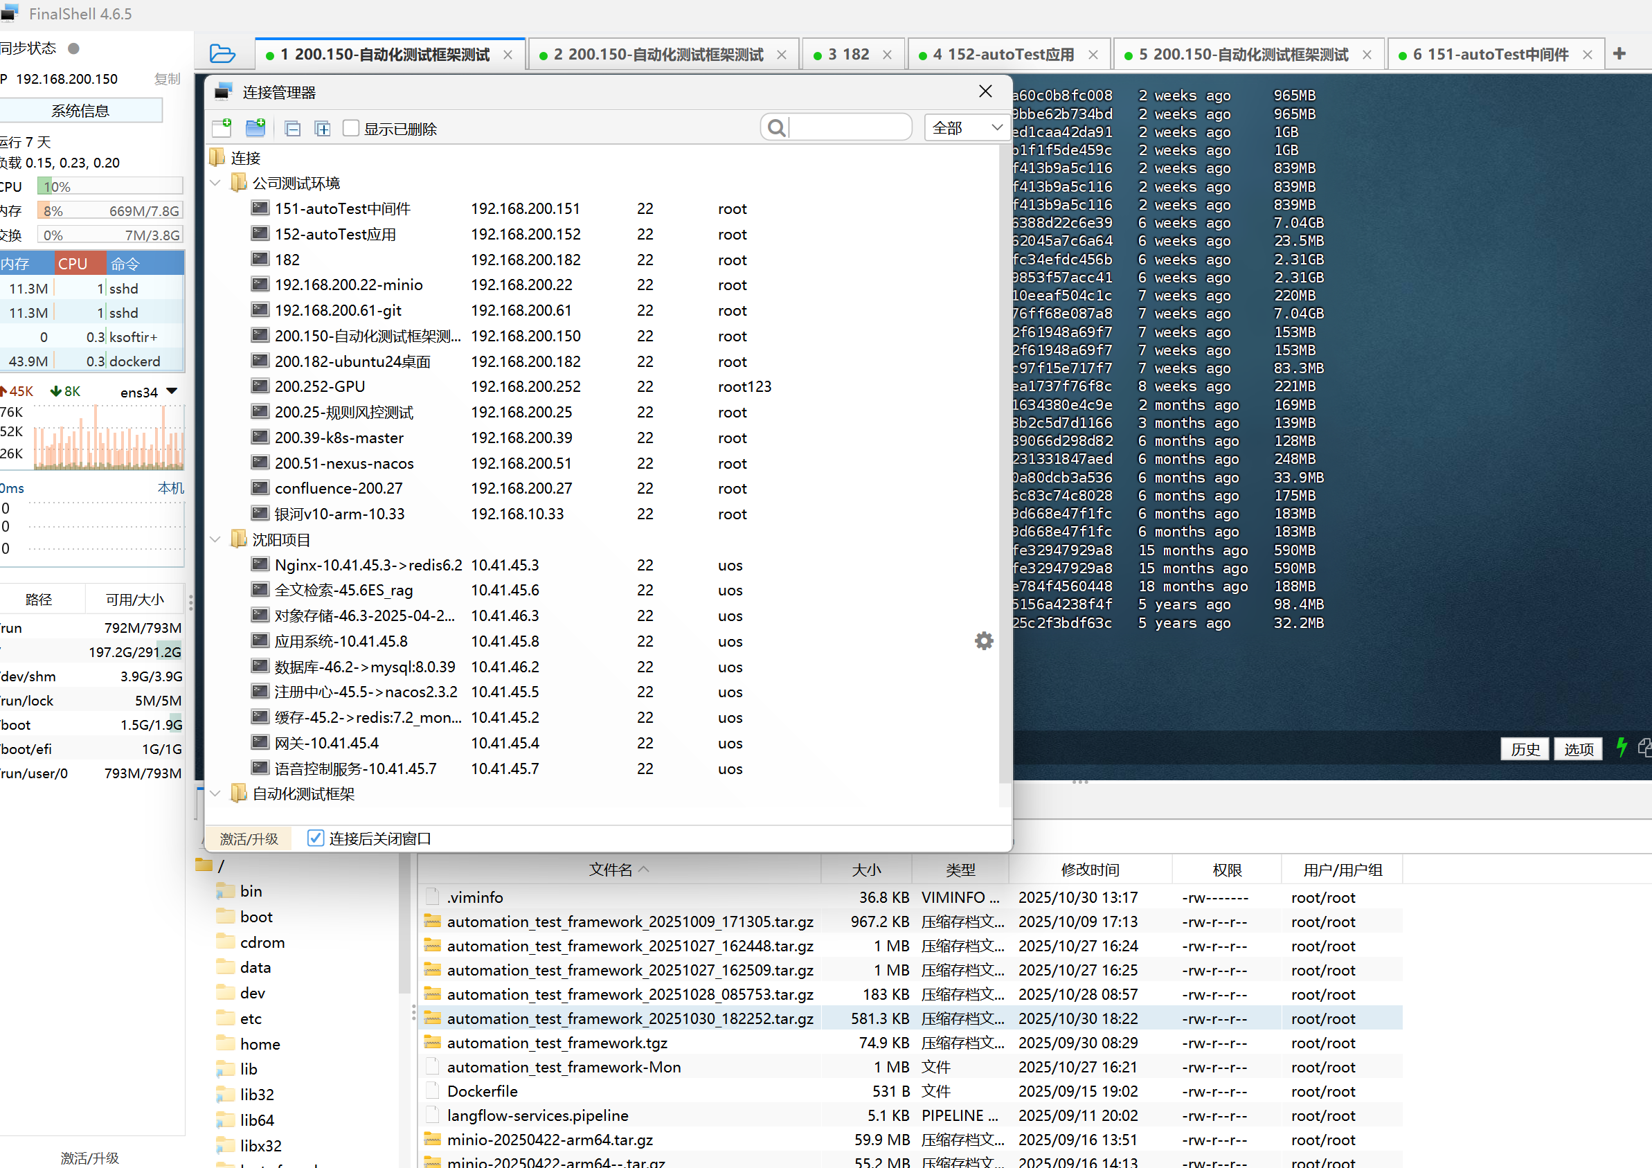This screenshot has height=1168, width=1652.
Task: Click the new folder icon
Action: pyautogui.click(x=255, y=128)
